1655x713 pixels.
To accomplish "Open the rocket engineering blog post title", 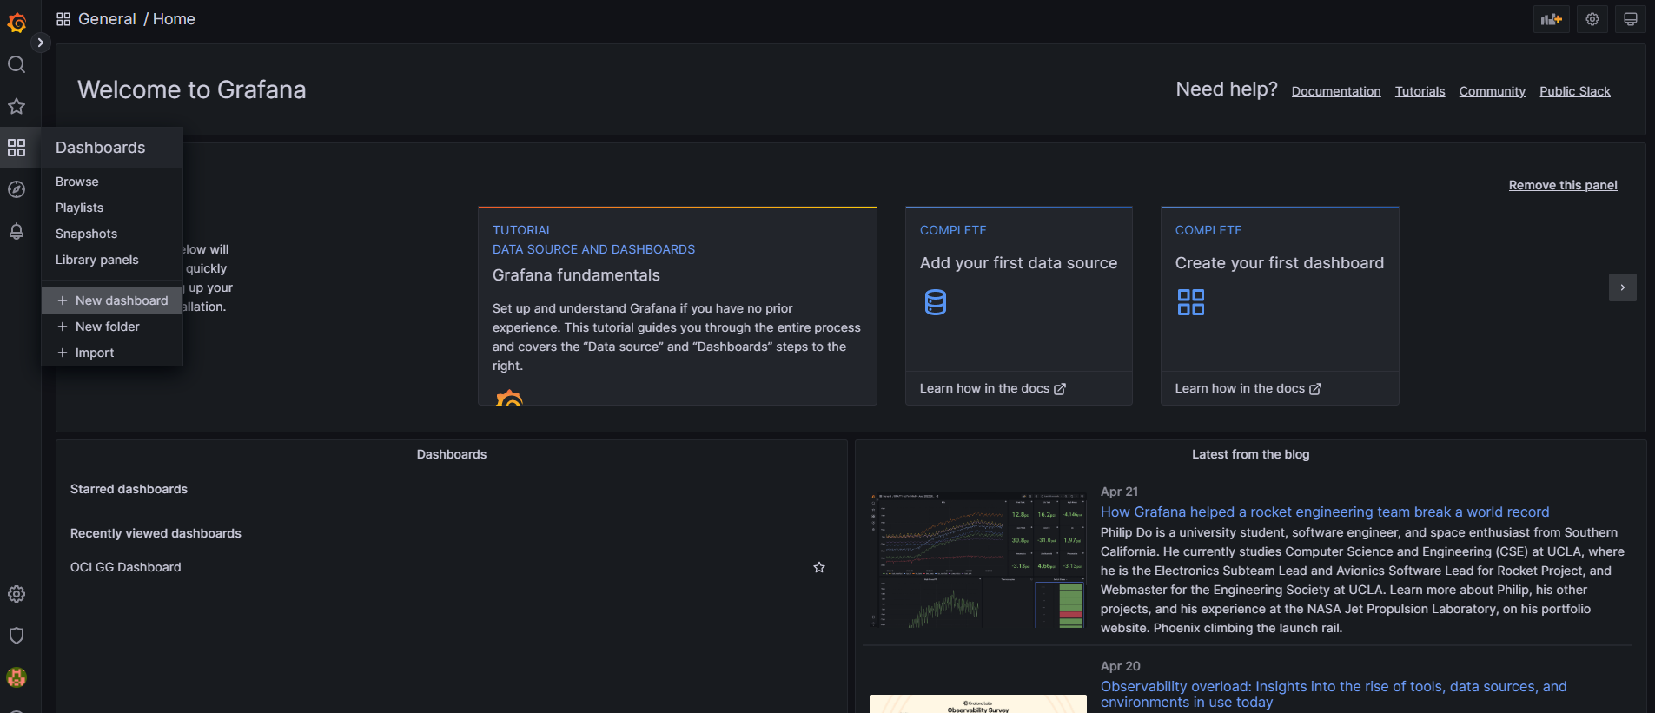I will point(1325,512).
